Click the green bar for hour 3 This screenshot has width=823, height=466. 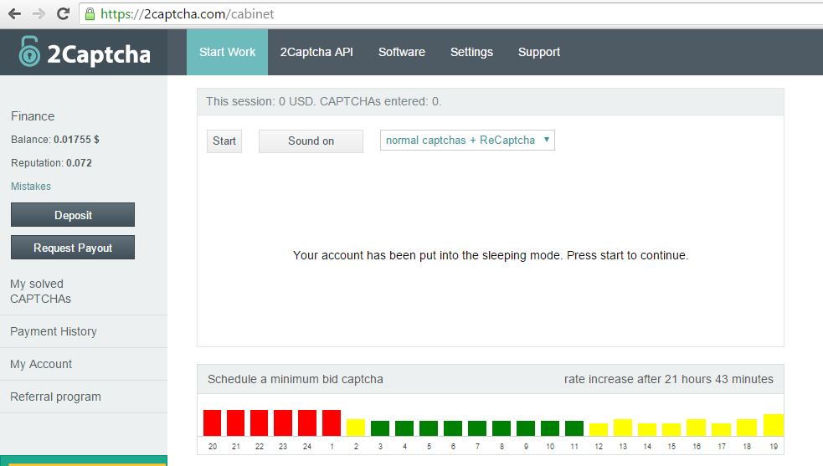pyautogui.click(x=380, y=428)
